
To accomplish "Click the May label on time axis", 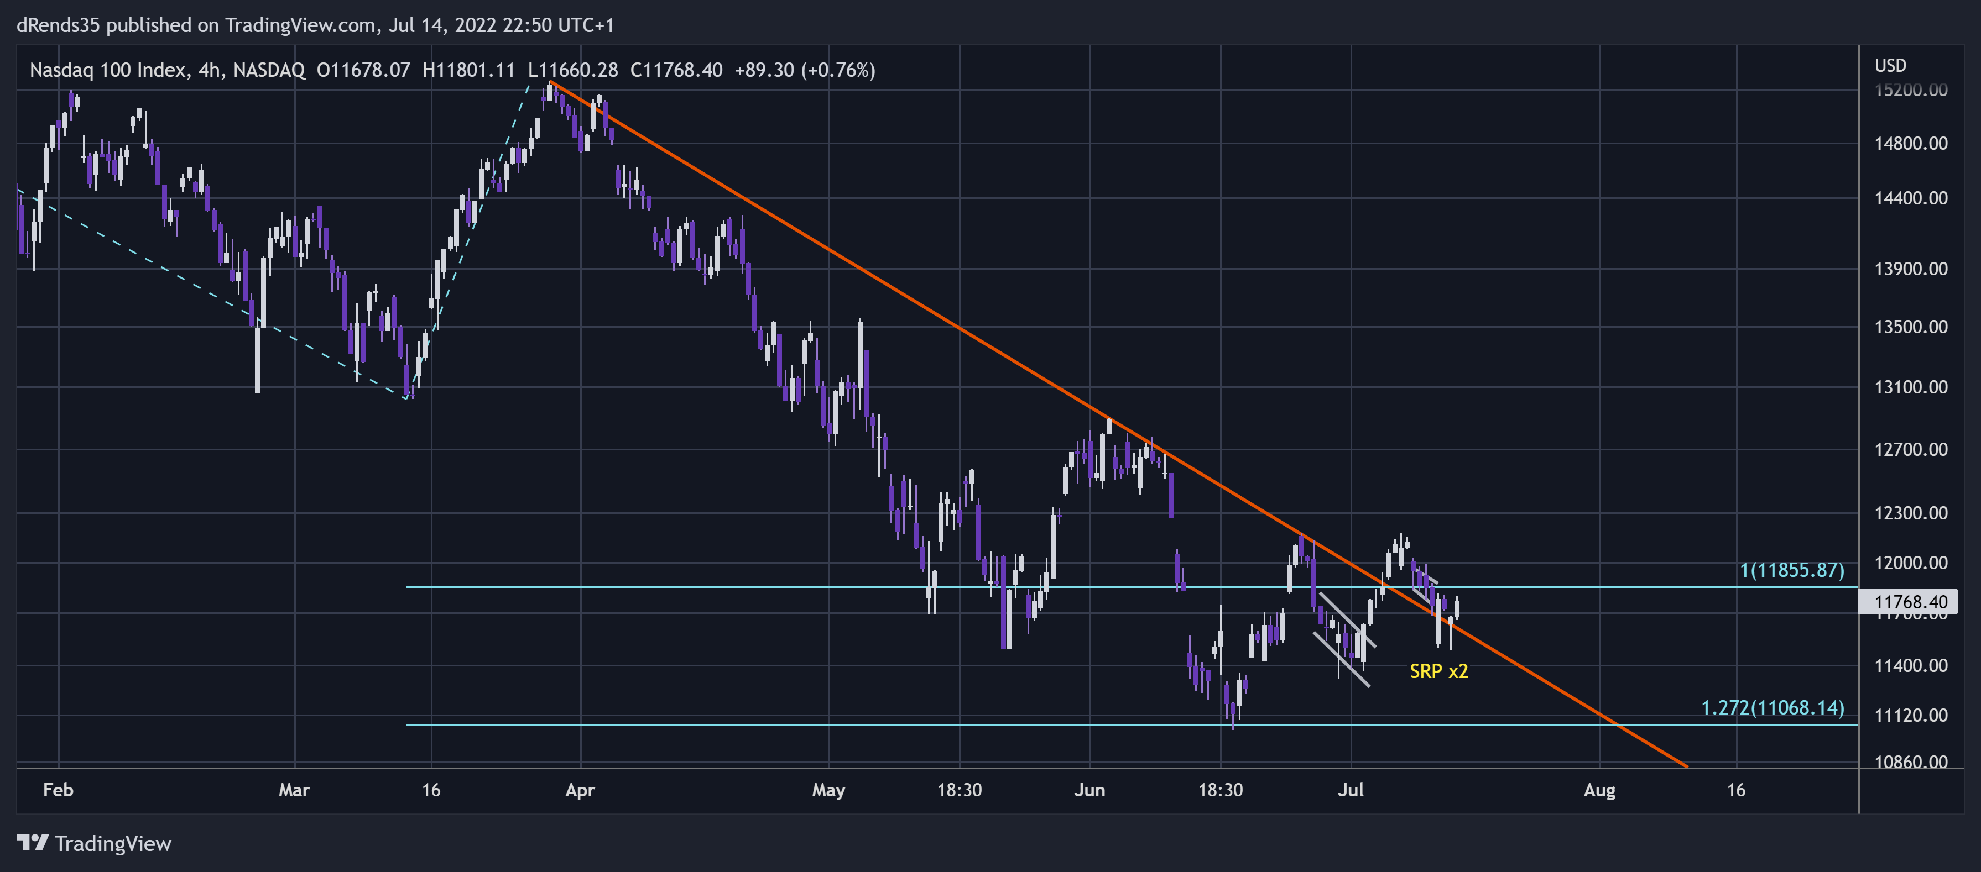I will (829, 790).
